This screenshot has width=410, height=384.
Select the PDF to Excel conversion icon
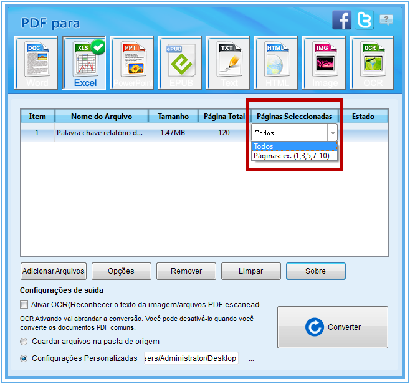pos(84,63)
